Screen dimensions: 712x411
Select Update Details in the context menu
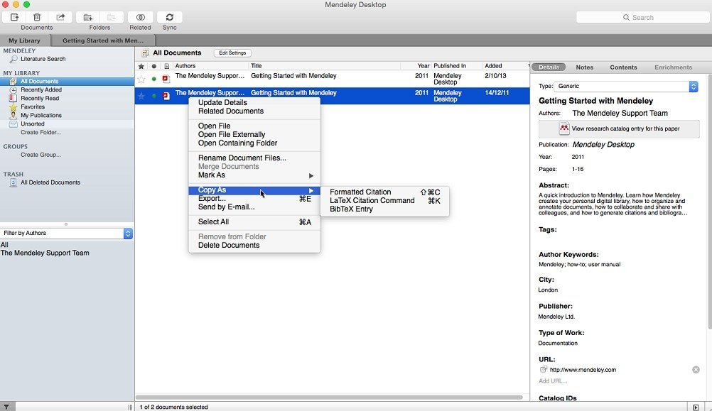pos(254,102)
